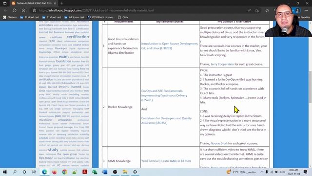Show hidden system tray icons
Screen dimensions: 312x176
click(x=262, y=172)
